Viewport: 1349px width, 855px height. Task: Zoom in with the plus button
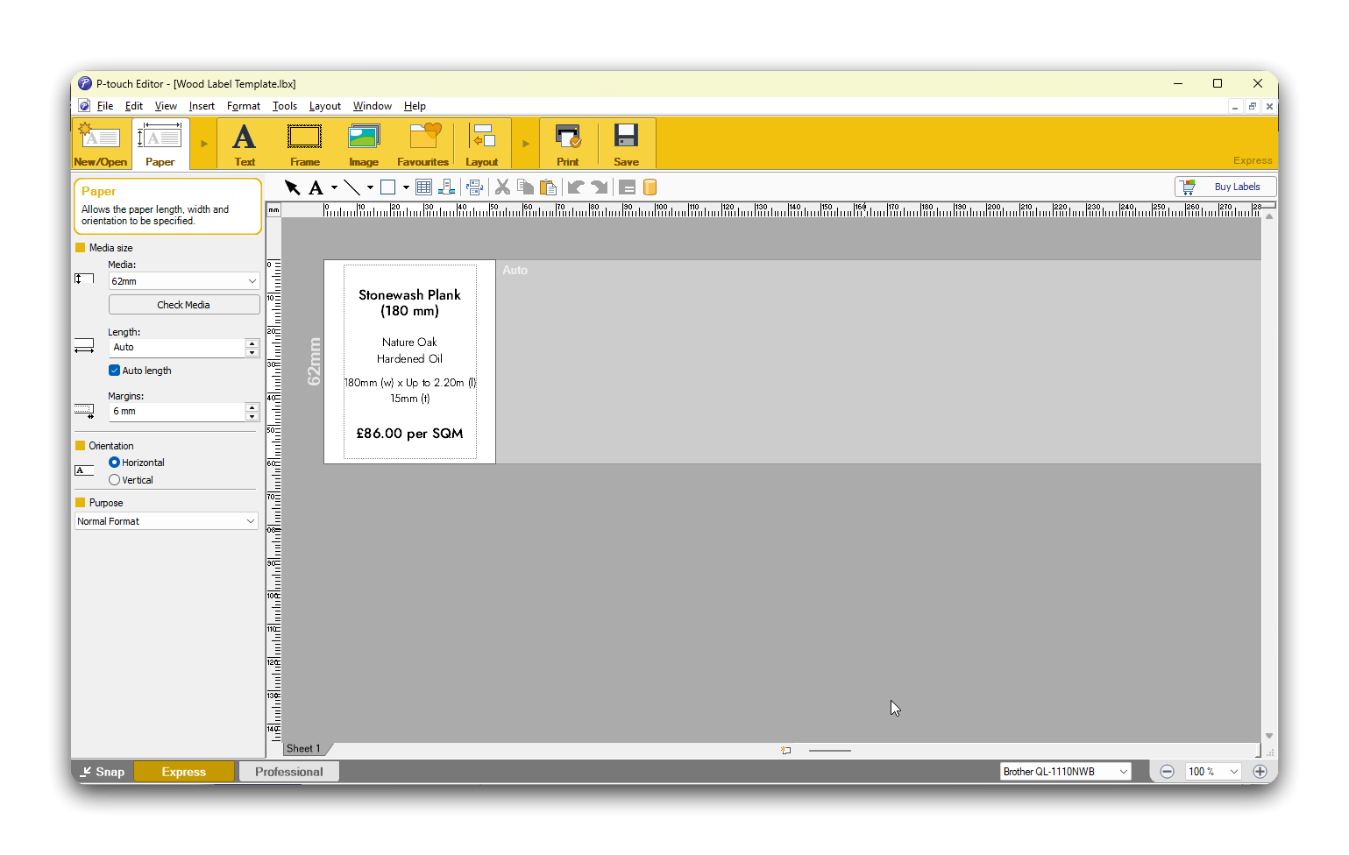(1260, 772)
